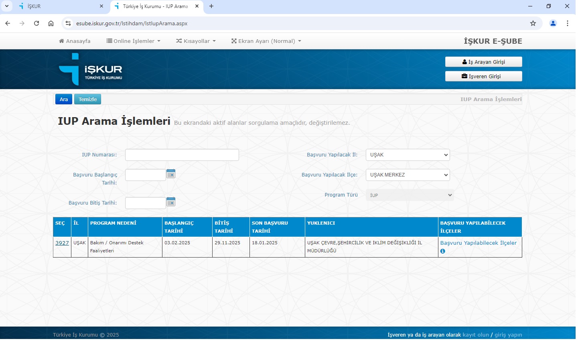Open Kısayollar menu
Image resolution: width=580 pixels, height=341 pixels.
[x=196, y=41]
